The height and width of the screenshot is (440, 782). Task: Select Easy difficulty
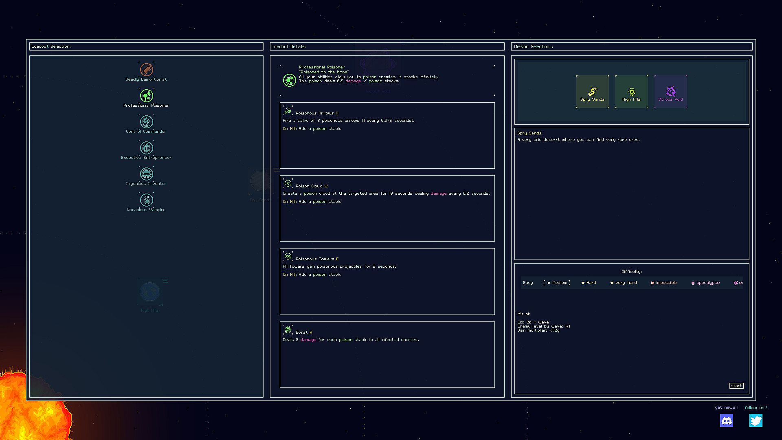tap(528, 283)
